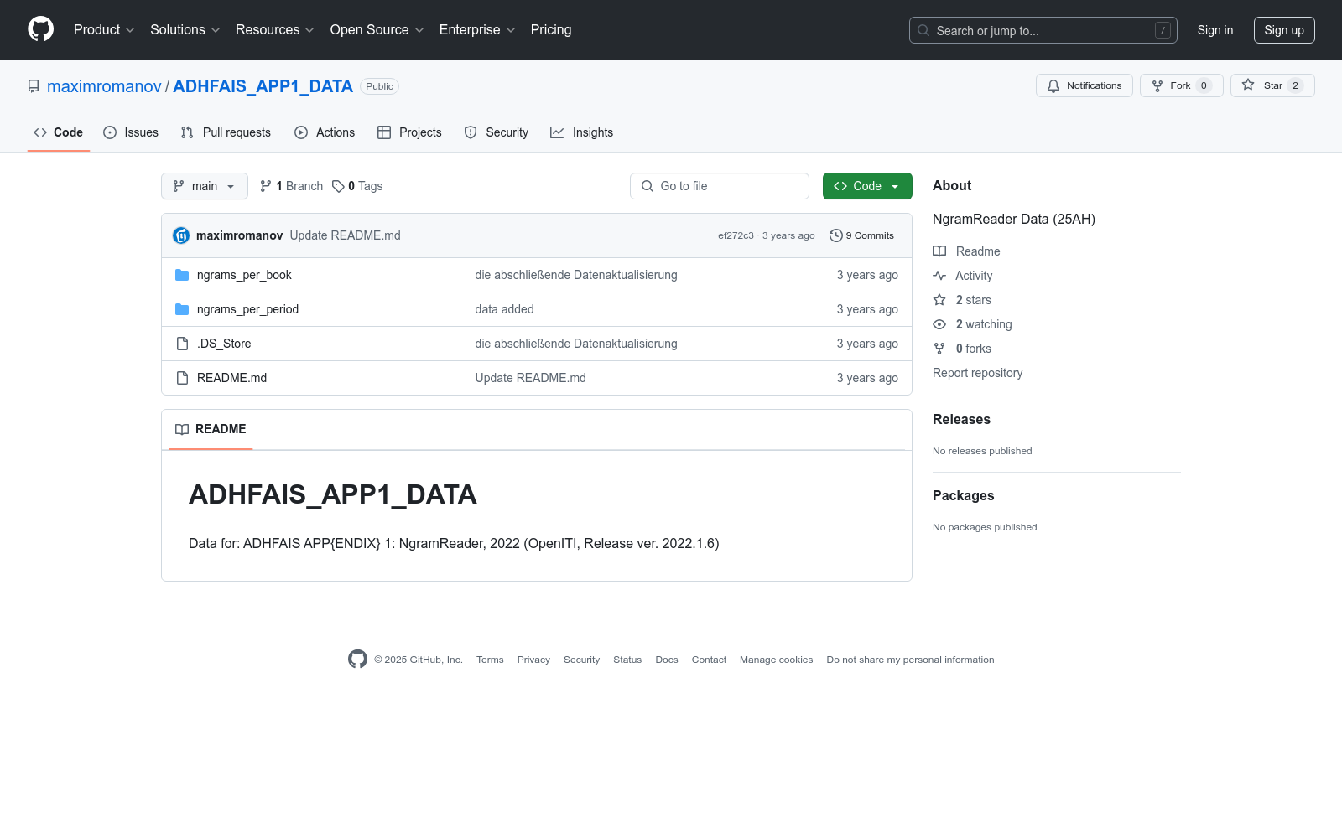This screenshot has height=838, width=1342.
Task: Open the Actions tab
Action: coord(325,132)
